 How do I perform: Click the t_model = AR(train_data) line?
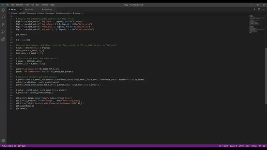(x=29, y=61)
